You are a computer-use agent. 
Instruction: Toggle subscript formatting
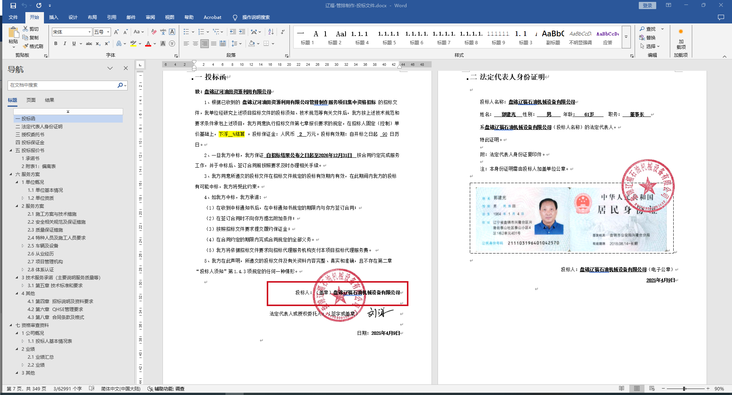tap(98, 44)
